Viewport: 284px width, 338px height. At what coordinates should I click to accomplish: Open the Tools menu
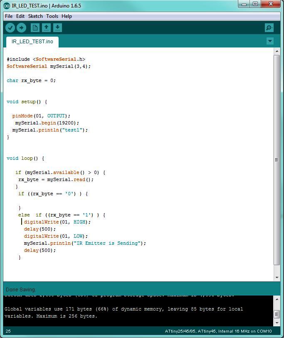(52, 16)
